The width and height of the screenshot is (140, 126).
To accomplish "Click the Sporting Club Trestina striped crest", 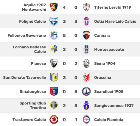I will [x=54, y=105].
